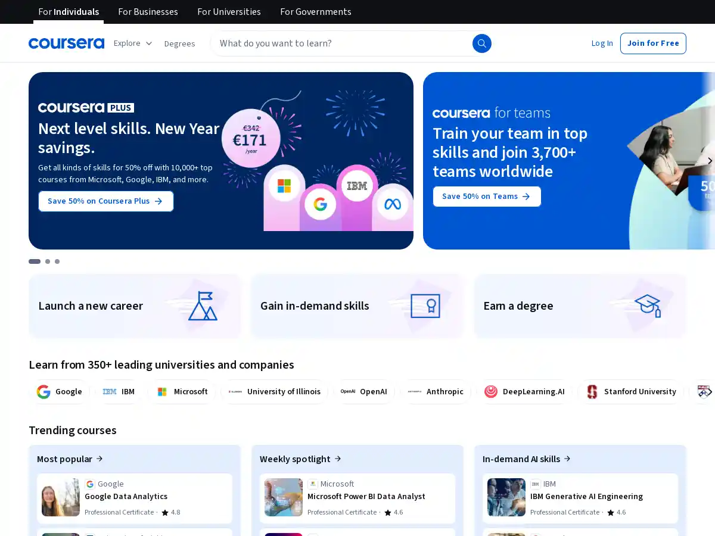Open the Explore dropdown menu
Screen dimensions: 715x536
132,43
